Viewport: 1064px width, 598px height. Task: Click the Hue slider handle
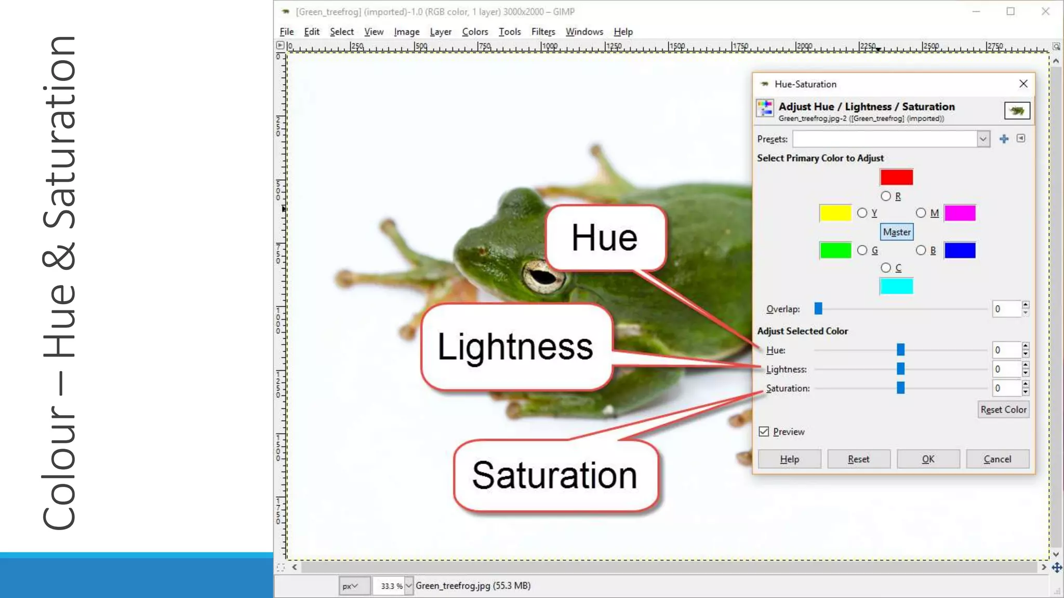[x=900, y=350]
